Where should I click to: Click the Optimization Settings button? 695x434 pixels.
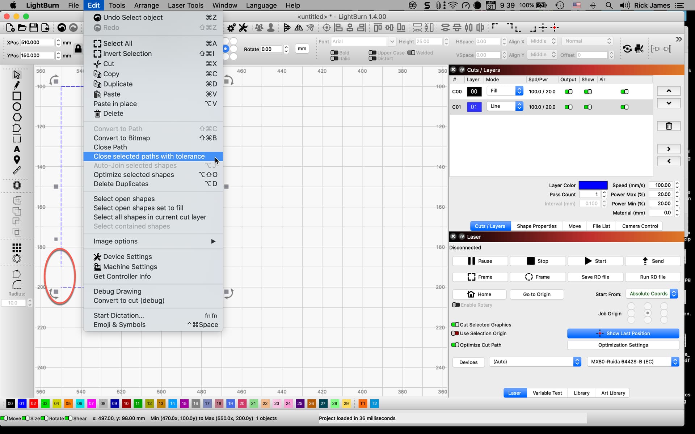[623, 345]
